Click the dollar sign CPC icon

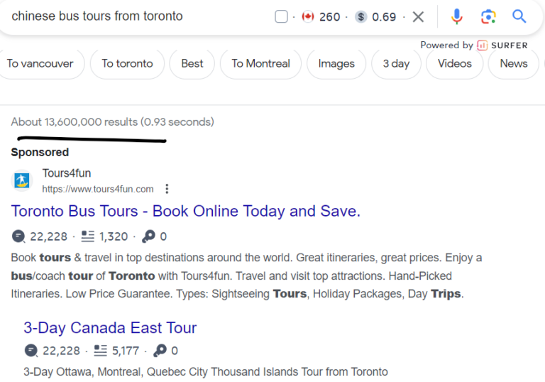[x=360, y=16]
